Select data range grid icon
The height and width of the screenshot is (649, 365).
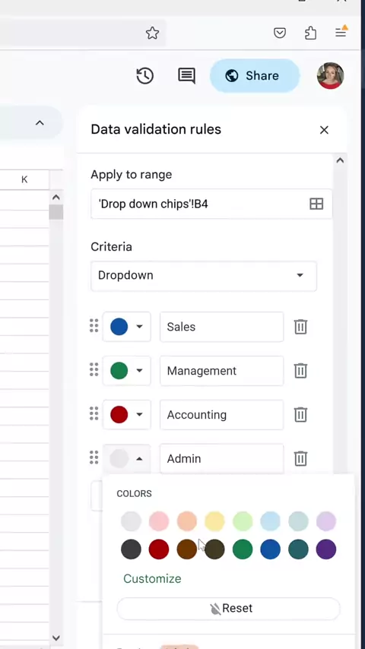tap(316, 204)
